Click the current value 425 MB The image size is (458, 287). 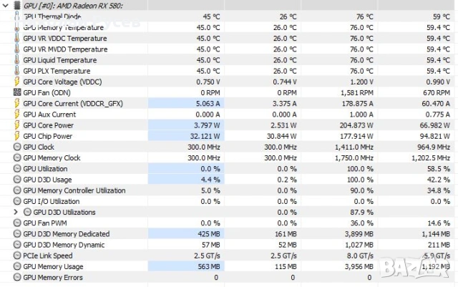(209, 234)
